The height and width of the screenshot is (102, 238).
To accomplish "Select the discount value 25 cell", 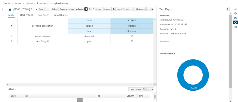I will tap(132, 41).
